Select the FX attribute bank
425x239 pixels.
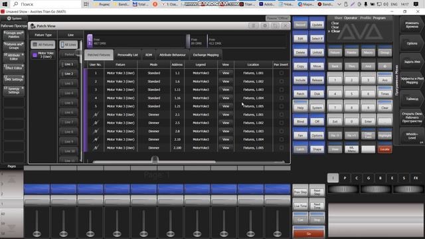(x=416, y=178)
